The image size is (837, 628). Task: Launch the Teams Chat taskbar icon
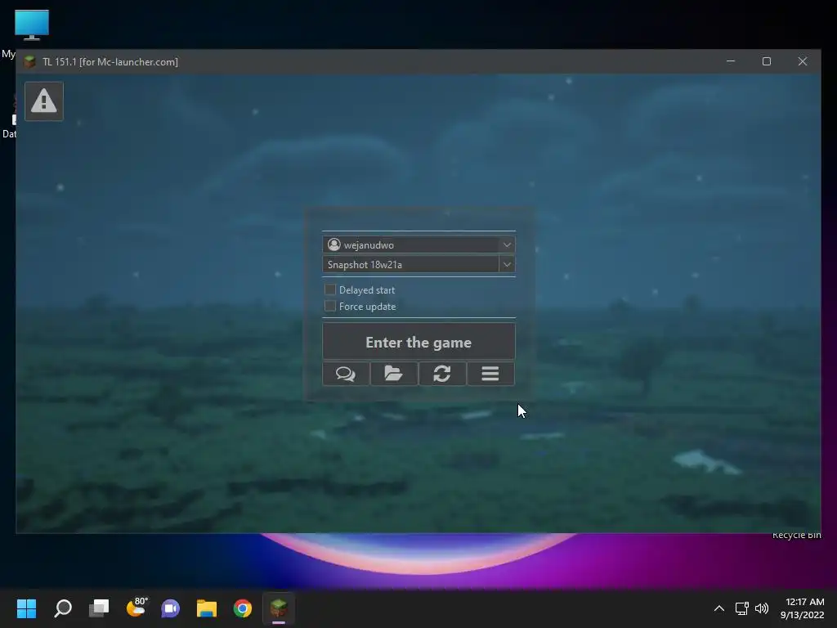(171, 608)
